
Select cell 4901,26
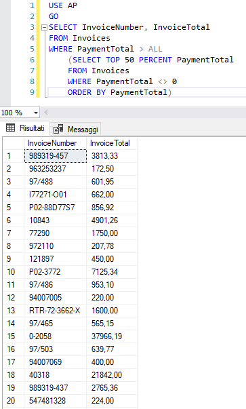pyautogui.click(x=112, y=220)
